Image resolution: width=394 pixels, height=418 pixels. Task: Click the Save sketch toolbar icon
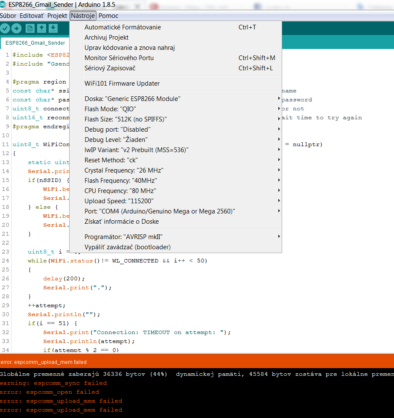(53, 29)
